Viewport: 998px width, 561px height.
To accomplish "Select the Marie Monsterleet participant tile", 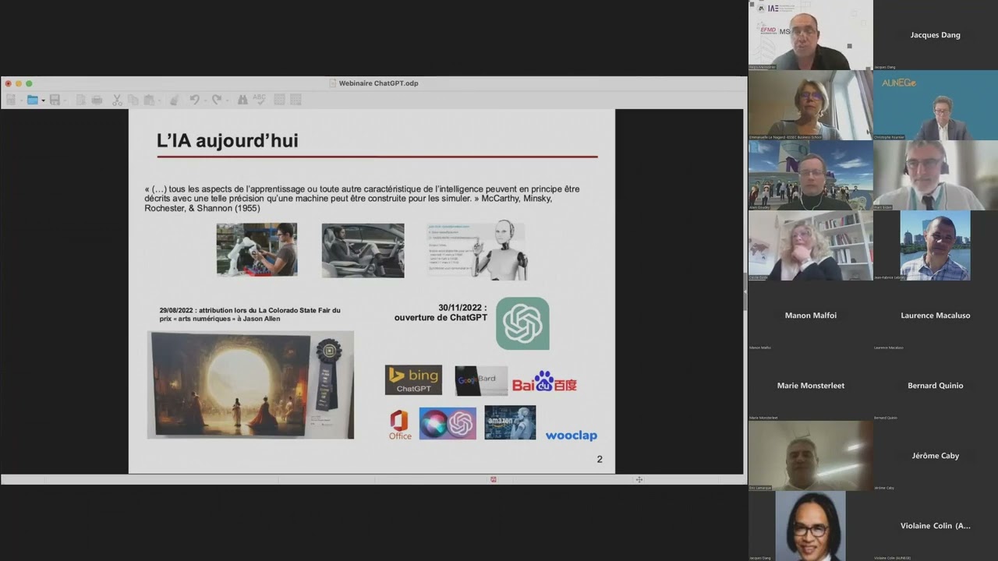I will point(811,386).
